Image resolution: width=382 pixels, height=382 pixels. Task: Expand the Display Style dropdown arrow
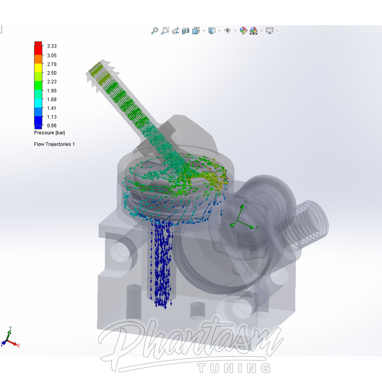tap(219, 31)
